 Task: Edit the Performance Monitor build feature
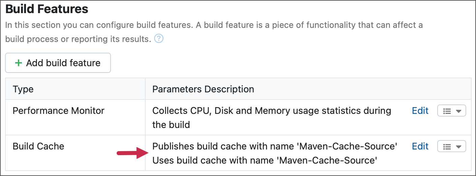click(x=420, y=111)
